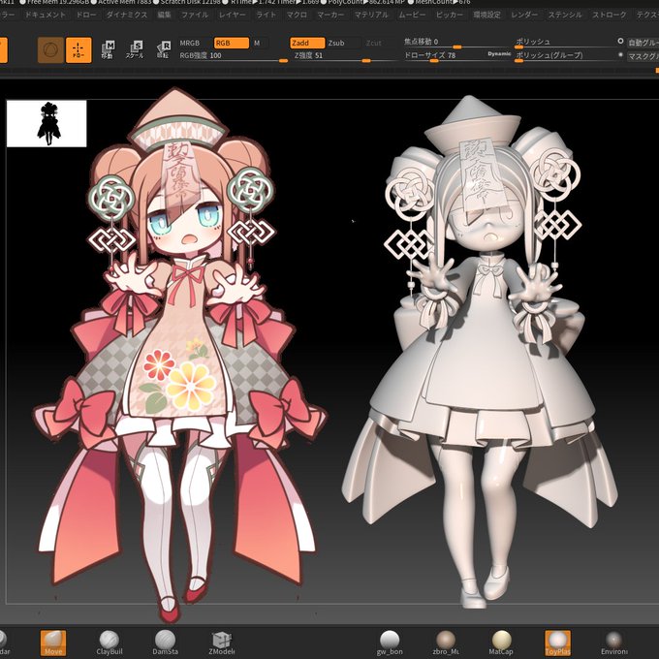
Task: Click the gray sculpted 3D model
Action: (479, 351)
